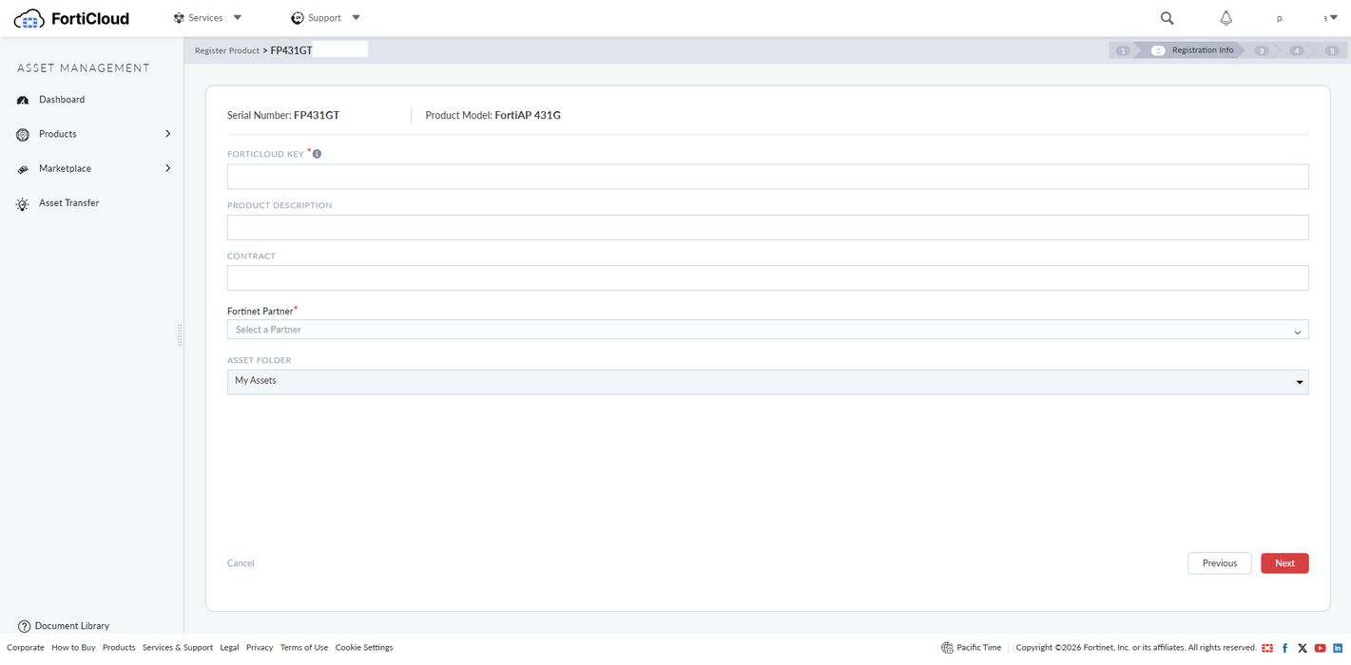Click the Support headset icon in header

click(x=298, y=18)
